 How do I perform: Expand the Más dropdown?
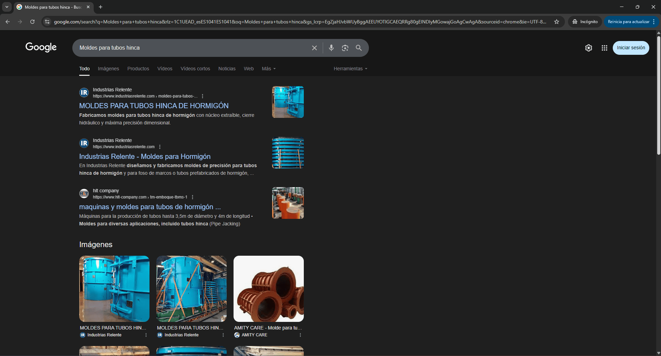[269, 69]
